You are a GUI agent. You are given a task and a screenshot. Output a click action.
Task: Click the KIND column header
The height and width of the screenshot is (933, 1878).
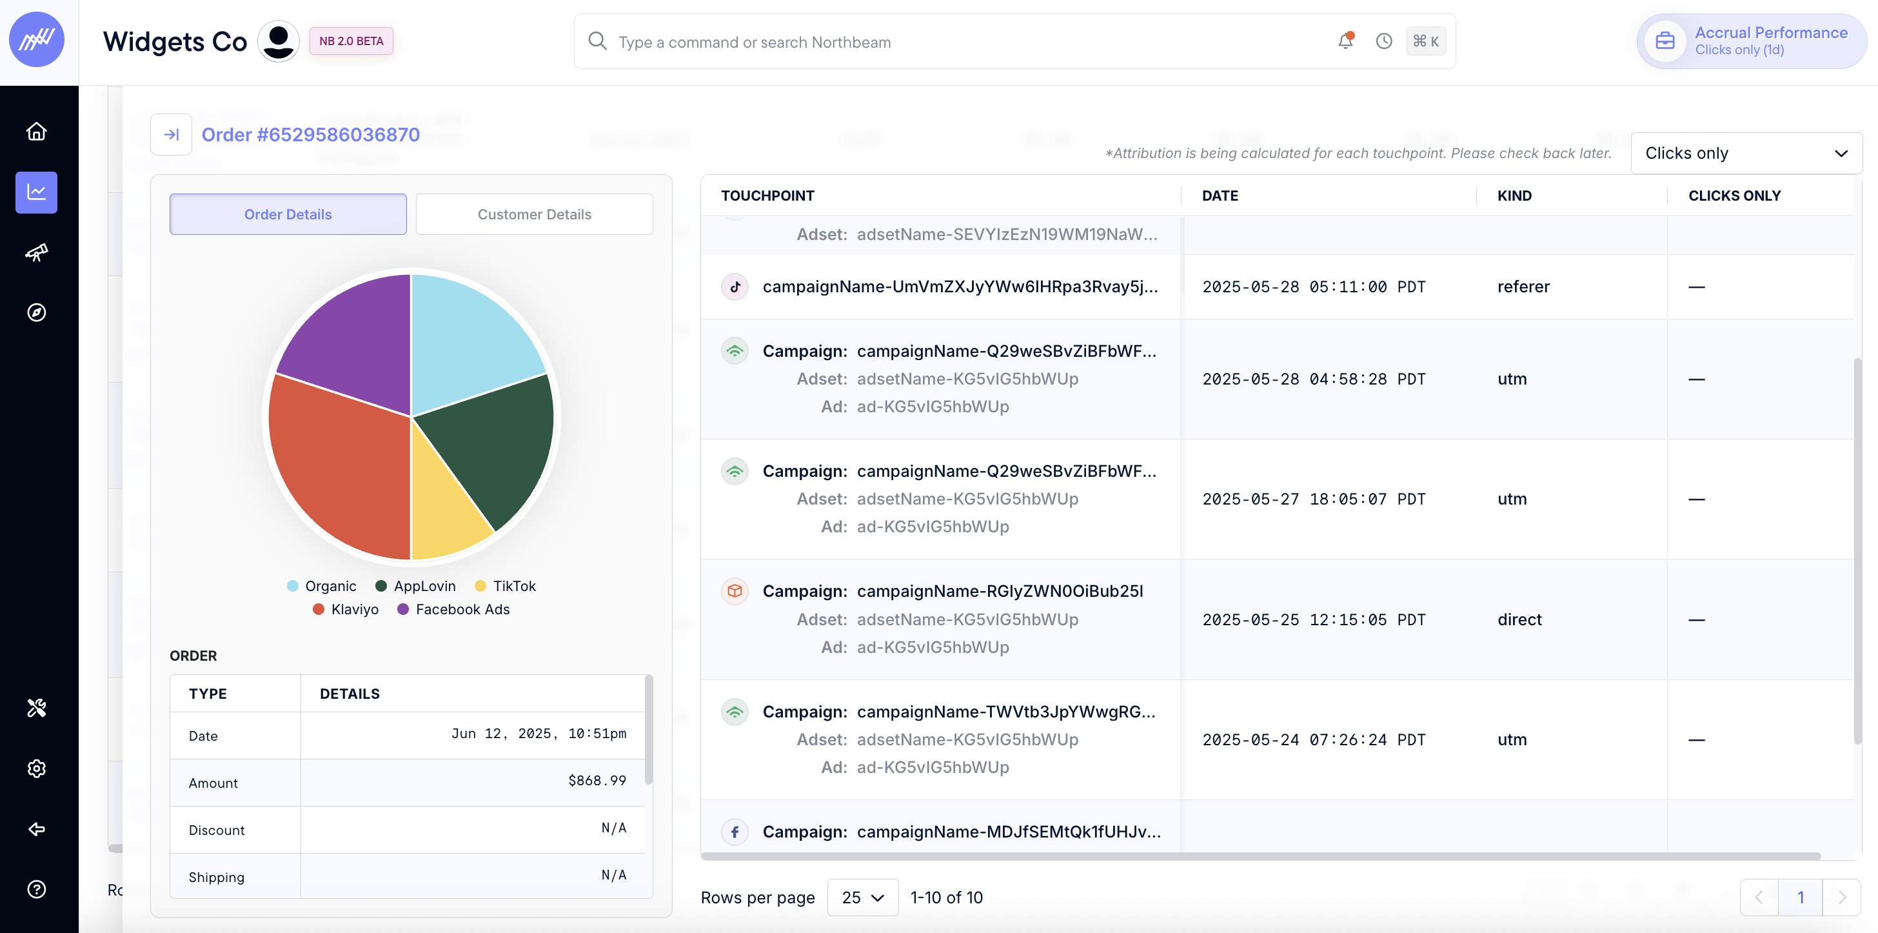[x=1514, y=196]
